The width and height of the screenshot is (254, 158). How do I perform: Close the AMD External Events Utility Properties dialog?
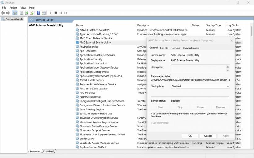click(x=232, y=41)
